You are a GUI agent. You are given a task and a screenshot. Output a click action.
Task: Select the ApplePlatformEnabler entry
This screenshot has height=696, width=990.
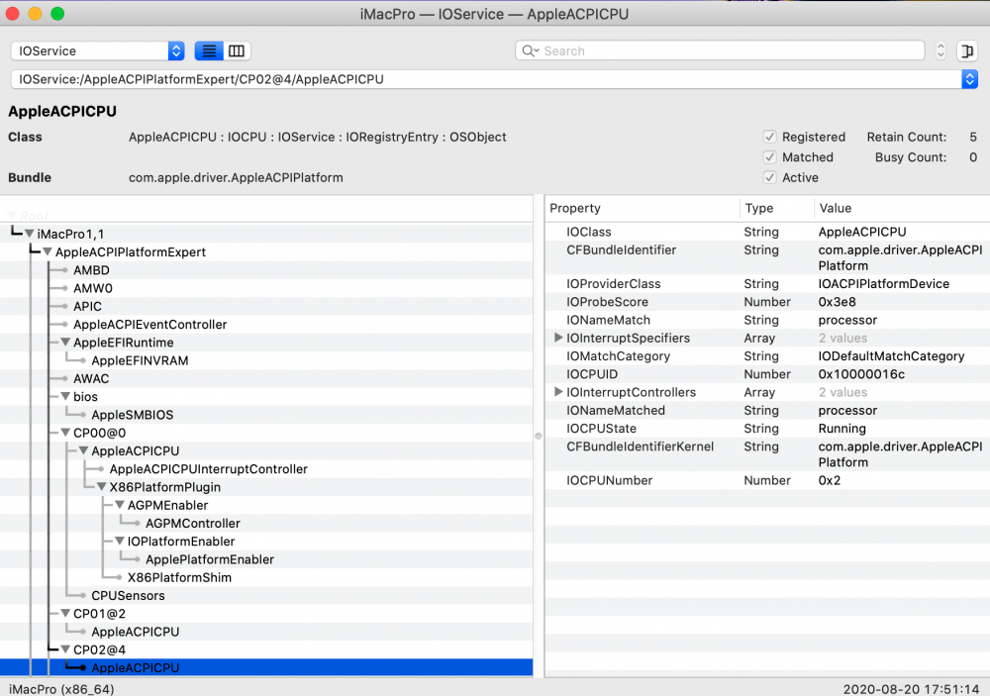click(210, 559)
